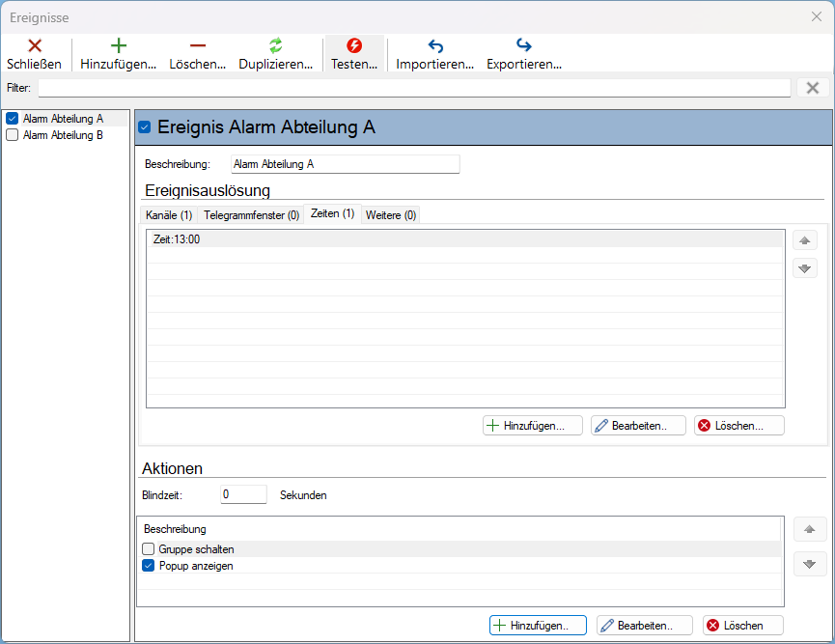
Task: Click the Importieren arrow icon
Action: pos(435,46)
